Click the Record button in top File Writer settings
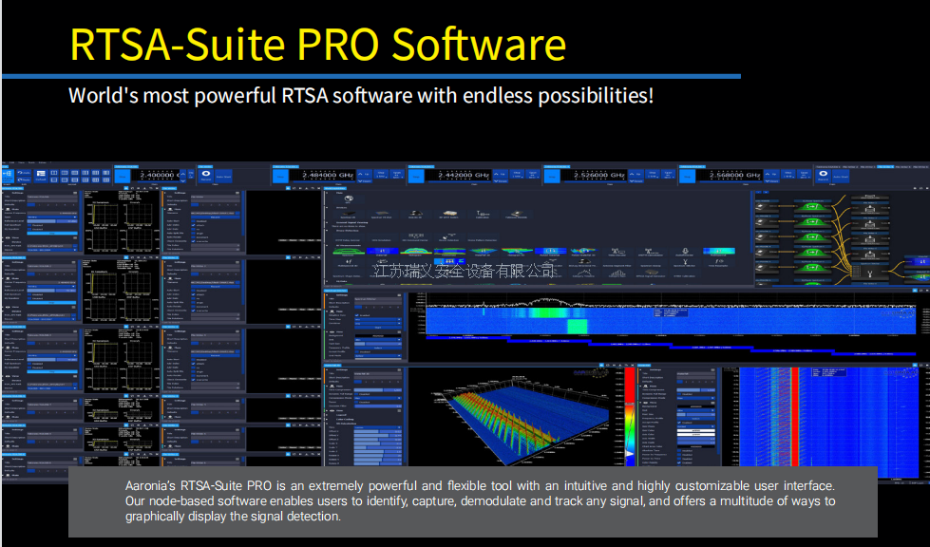Screen dimensions: 930x547 point(216,217)
